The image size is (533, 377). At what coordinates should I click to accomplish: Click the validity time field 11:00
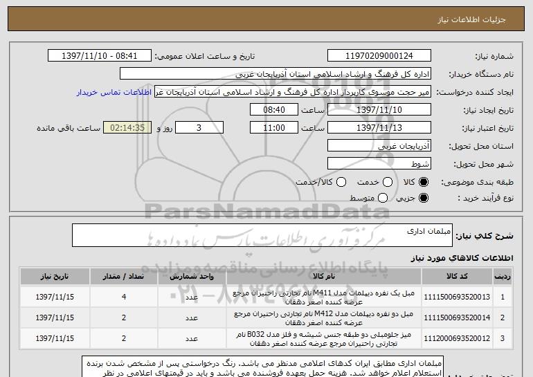pyautogui.click(x=274, y=128)
